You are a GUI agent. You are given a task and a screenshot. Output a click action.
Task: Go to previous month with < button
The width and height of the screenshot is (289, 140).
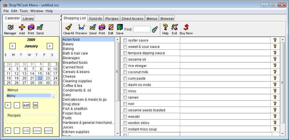pos(12,46)
